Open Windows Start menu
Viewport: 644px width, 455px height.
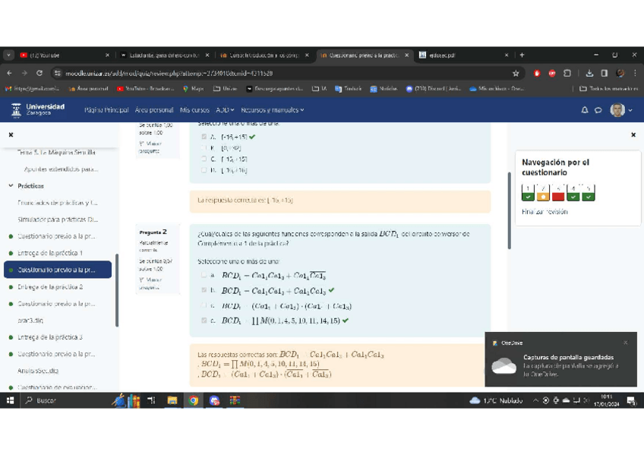tap(11, 400)
